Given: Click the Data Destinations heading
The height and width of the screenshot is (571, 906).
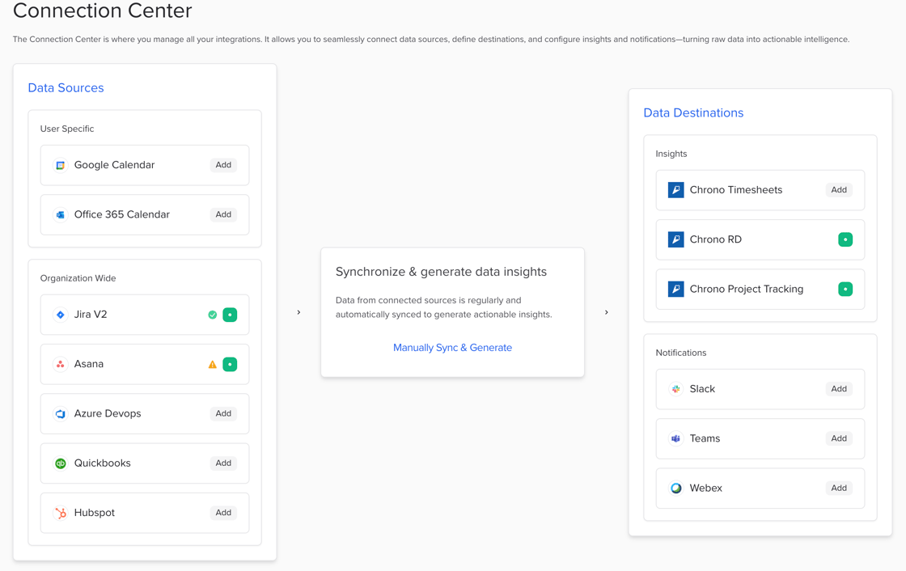Looking at the screenshot, I should point(693,113).
